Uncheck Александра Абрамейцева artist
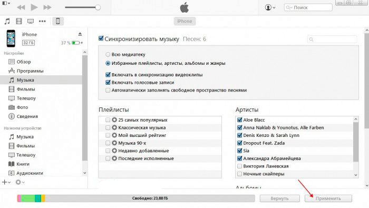The height and width of the screenshot is (208, 369). pyautogui.click(x=239, y=159)
